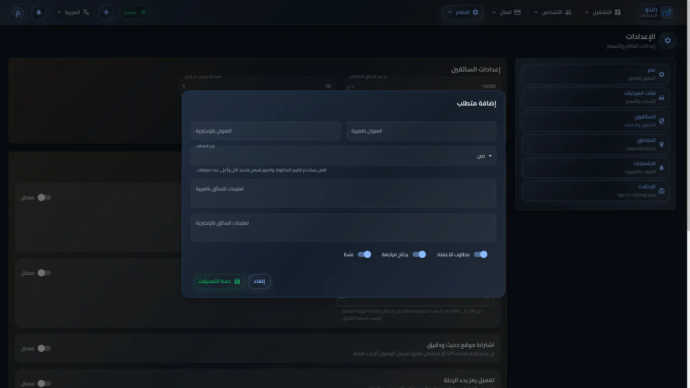Image resolution: width=690 pixels, height=388 pixels.
Task: Click the التشغيل dashboard grid icon
Action: (x=618, y=12)
